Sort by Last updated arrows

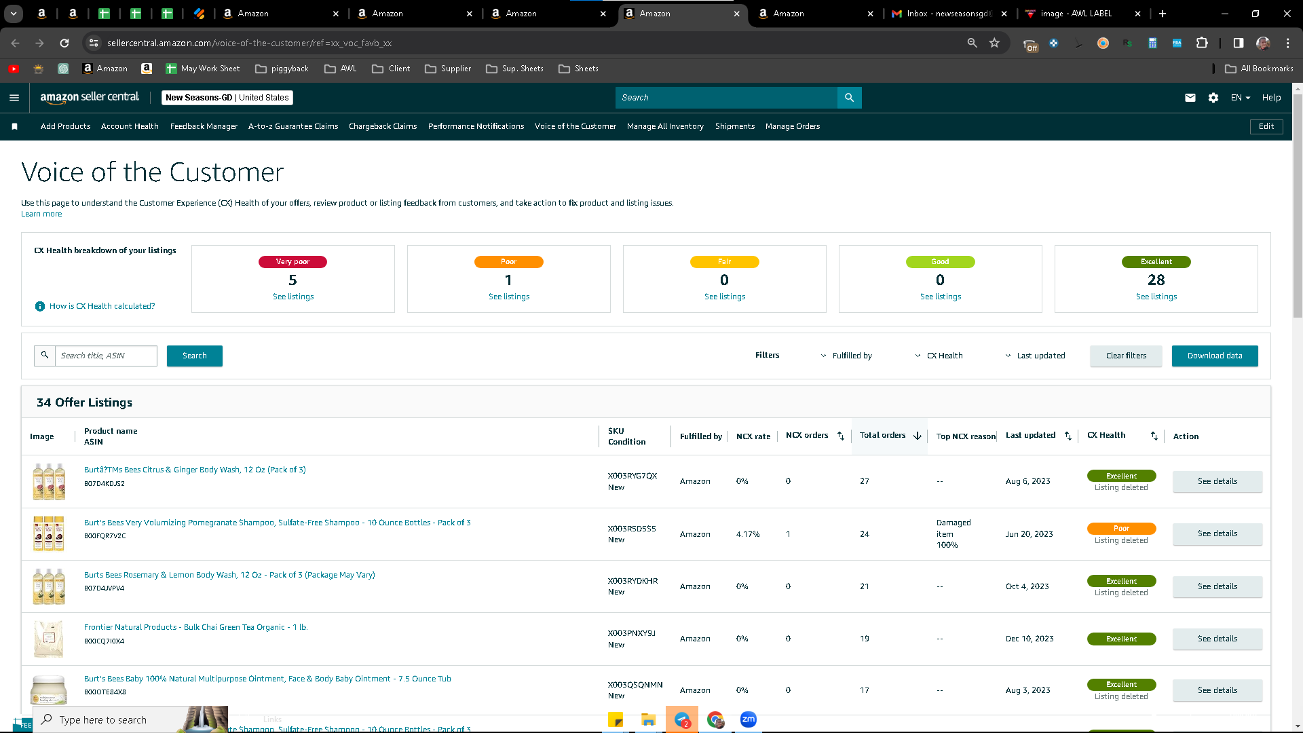click(1068, 436)
